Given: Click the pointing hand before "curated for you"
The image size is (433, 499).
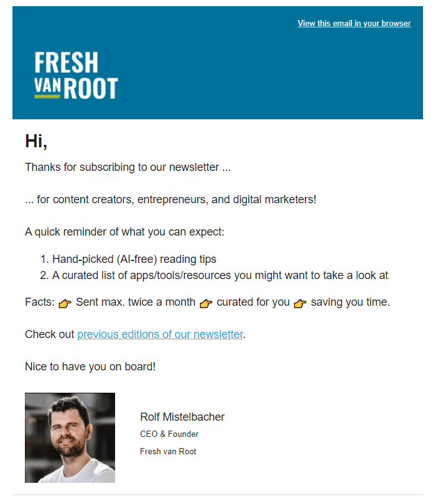Looking at the screenshot, I should tap(206, 303).
